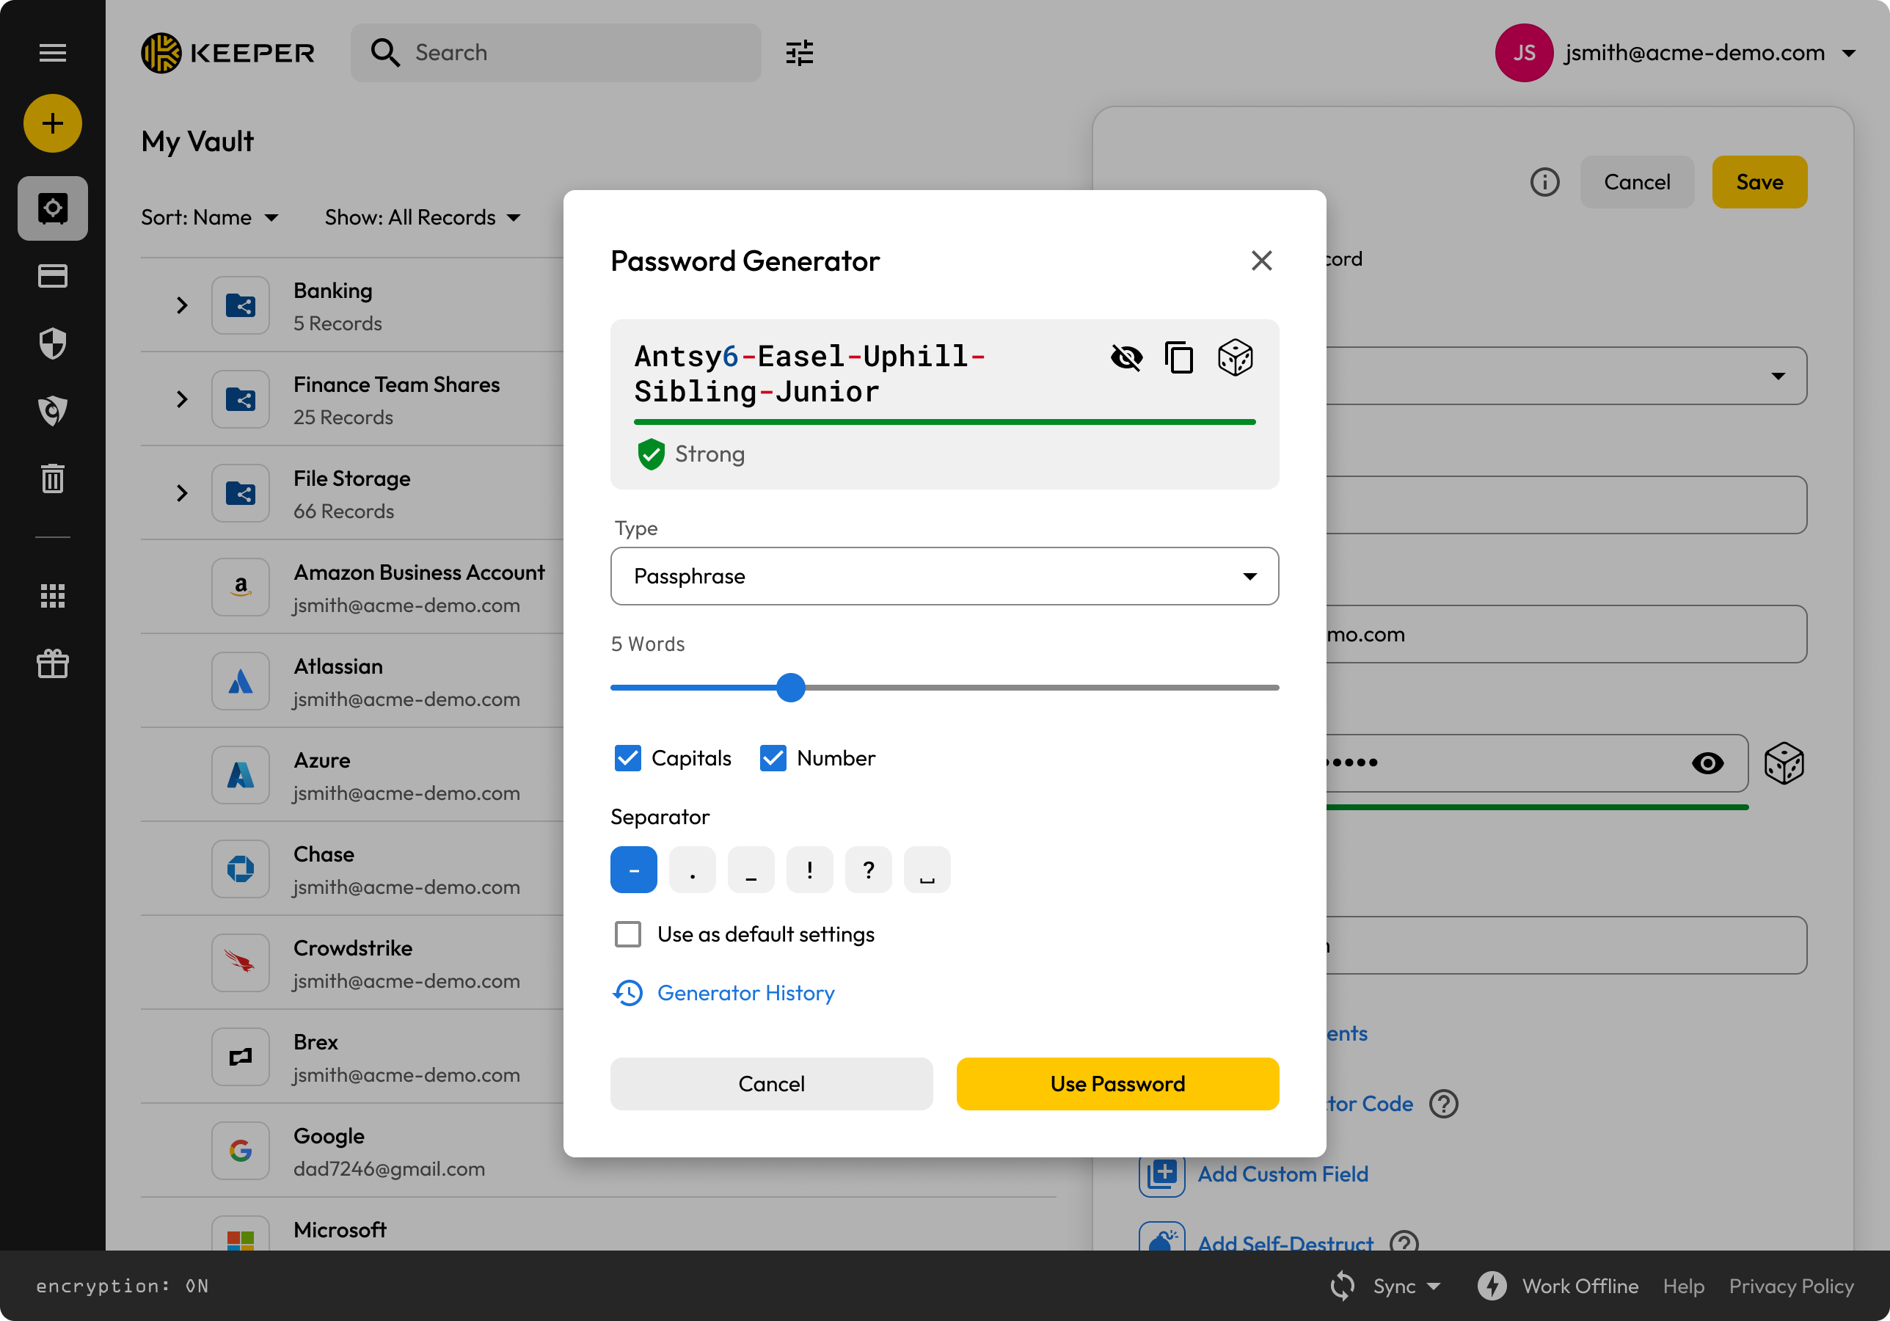Click the question mark beside Two-Factor Code
Screen dimensions: 1890x1321
pos(1443,1104)
